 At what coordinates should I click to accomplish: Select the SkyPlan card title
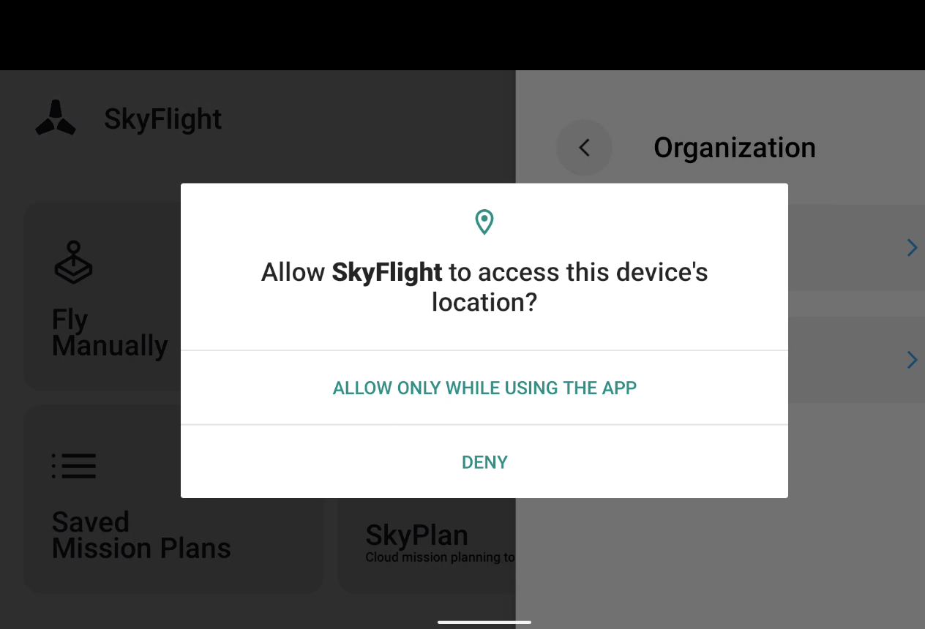point(416,535)
